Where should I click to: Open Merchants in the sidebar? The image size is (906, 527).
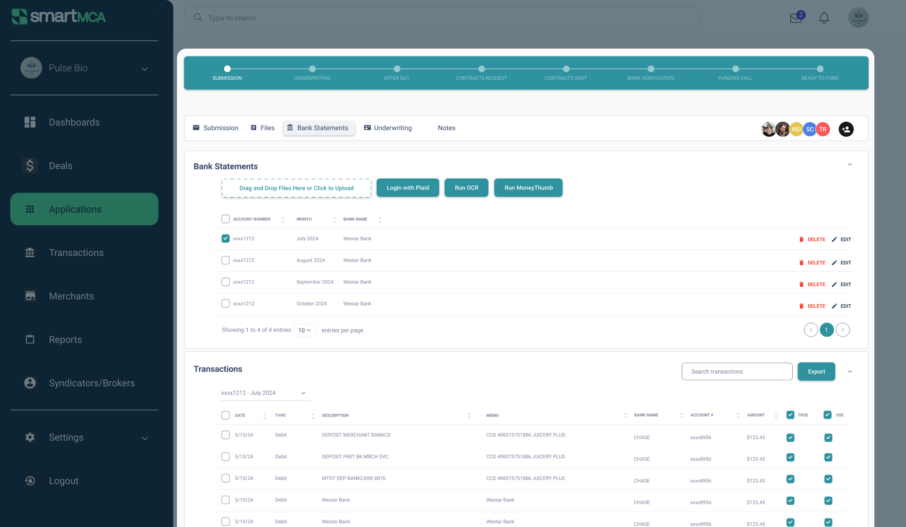coord(71,296)
